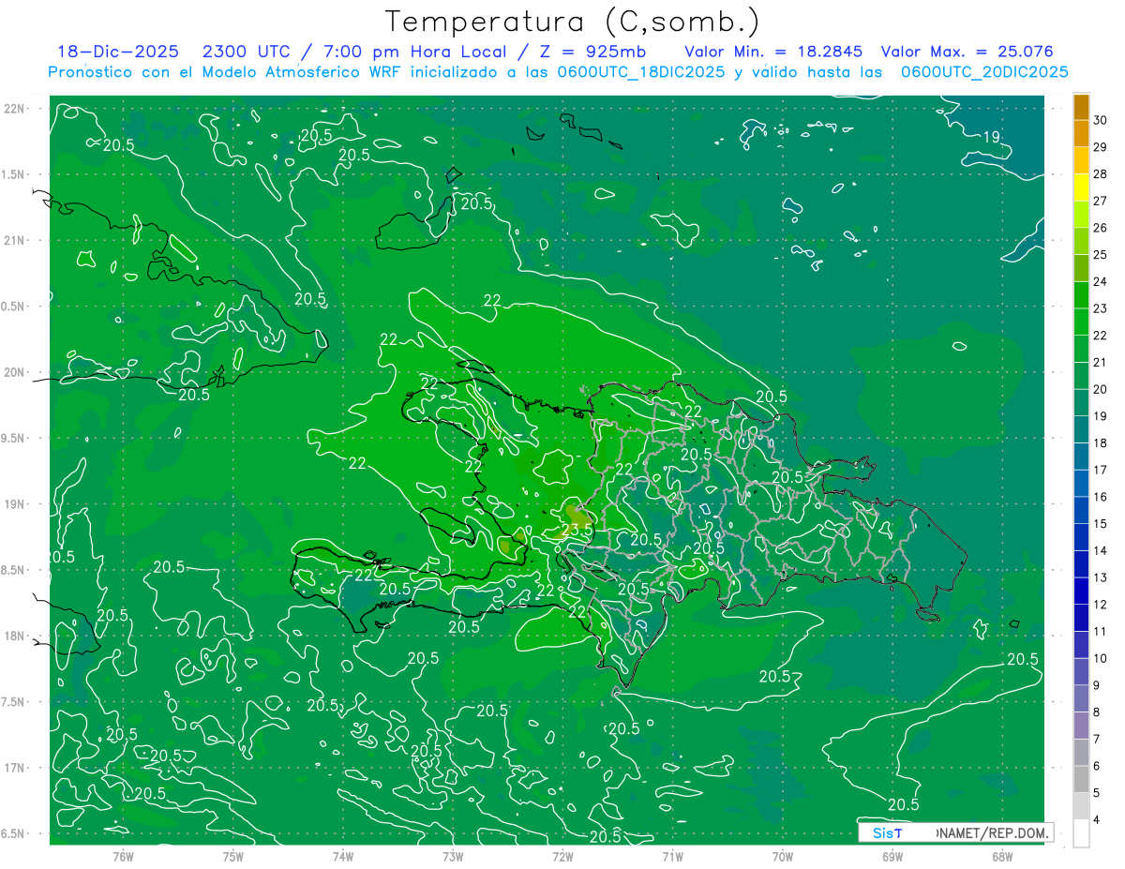Click the "18N" latitude axis label

coord(14,636)
